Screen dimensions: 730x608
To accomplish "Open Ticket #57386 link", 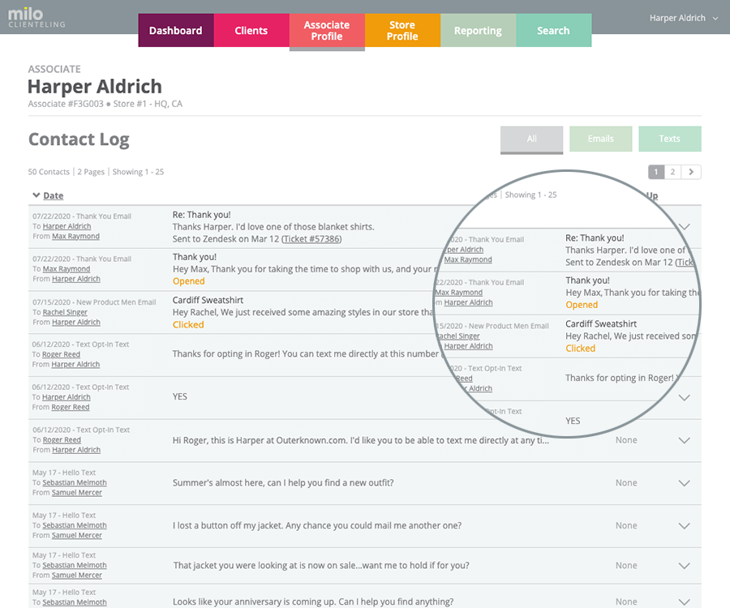I will [311, 239].
